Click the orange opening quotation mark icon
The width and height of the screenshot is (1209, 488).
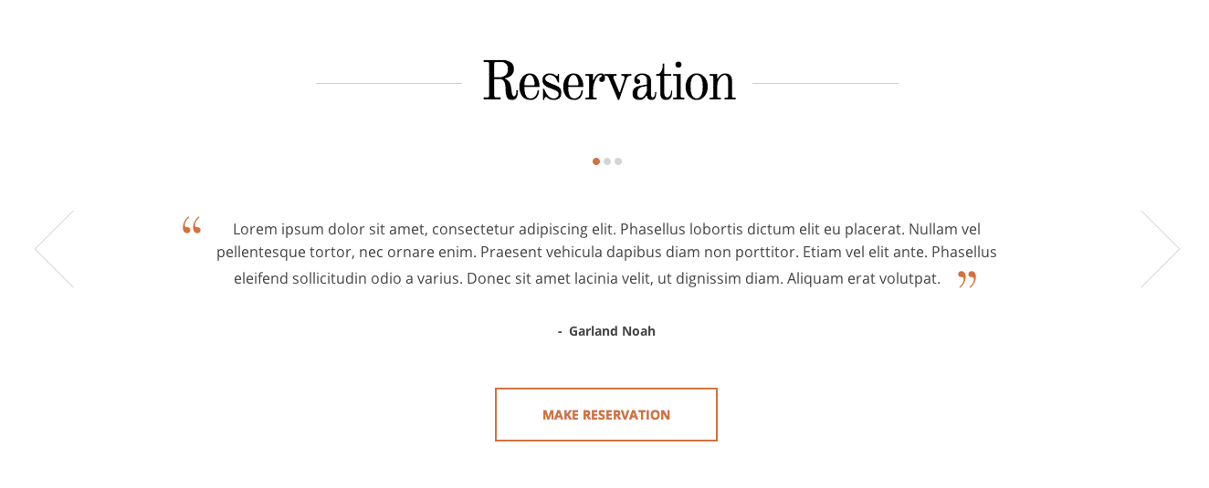(191, 225)
